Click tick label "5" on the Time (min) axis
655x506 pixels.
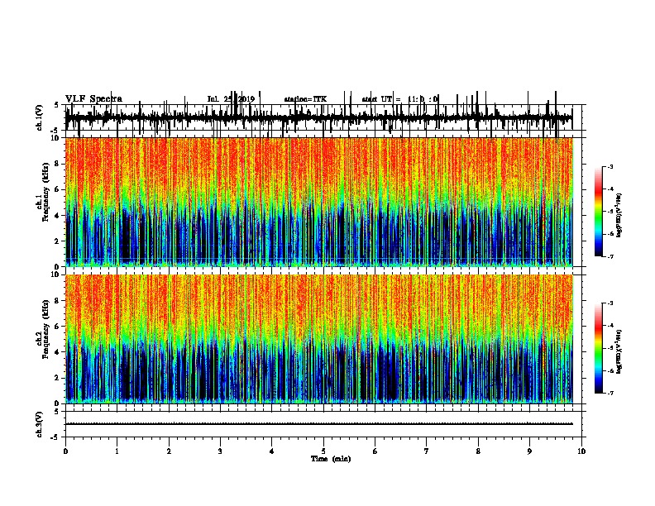tap(323, 451)
